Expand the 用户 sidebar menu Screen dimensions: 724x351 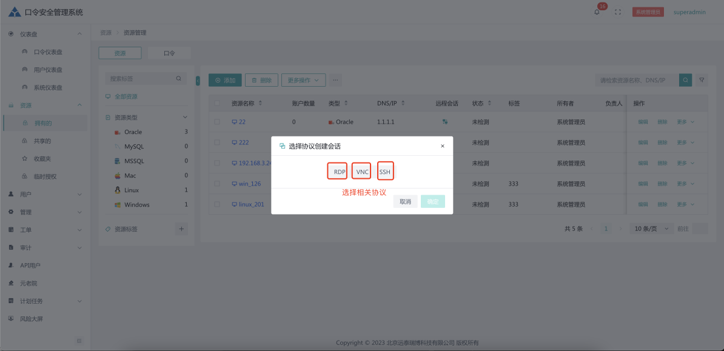coord(44,195)
